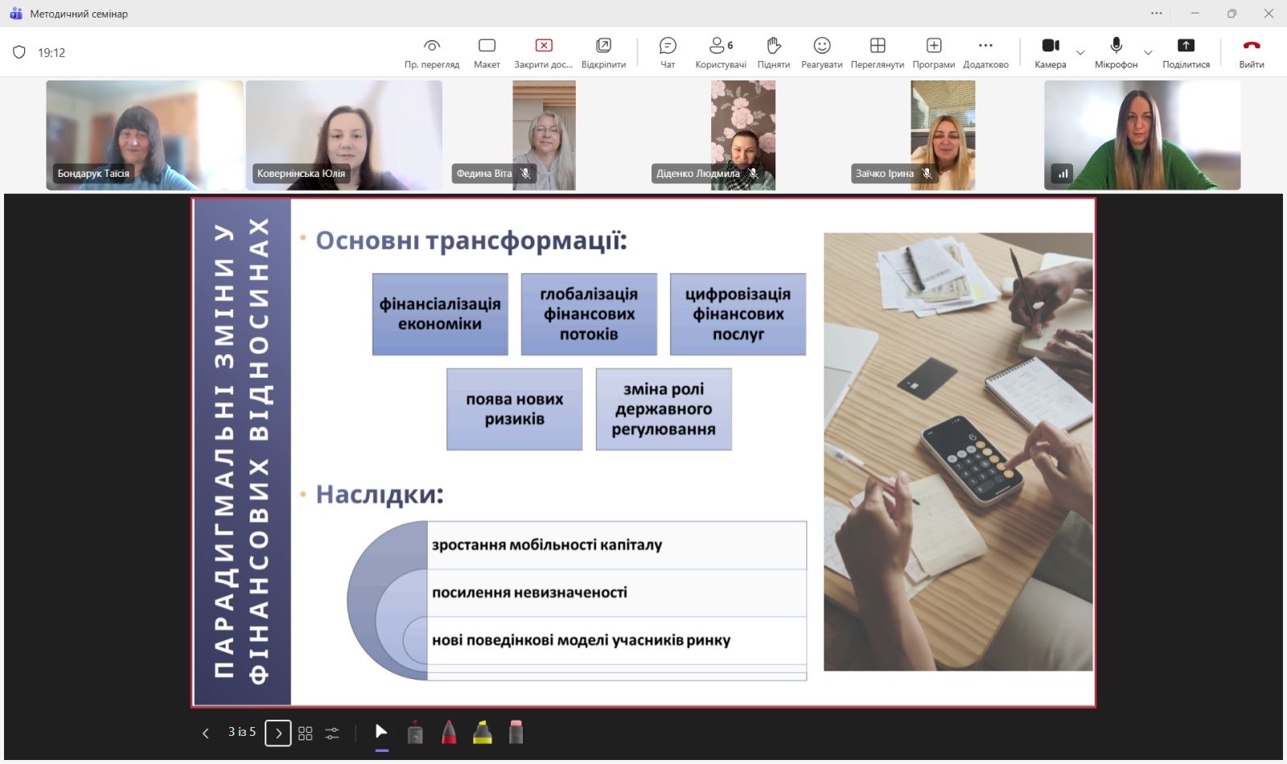Mute the microphone

pos(1116,52)
